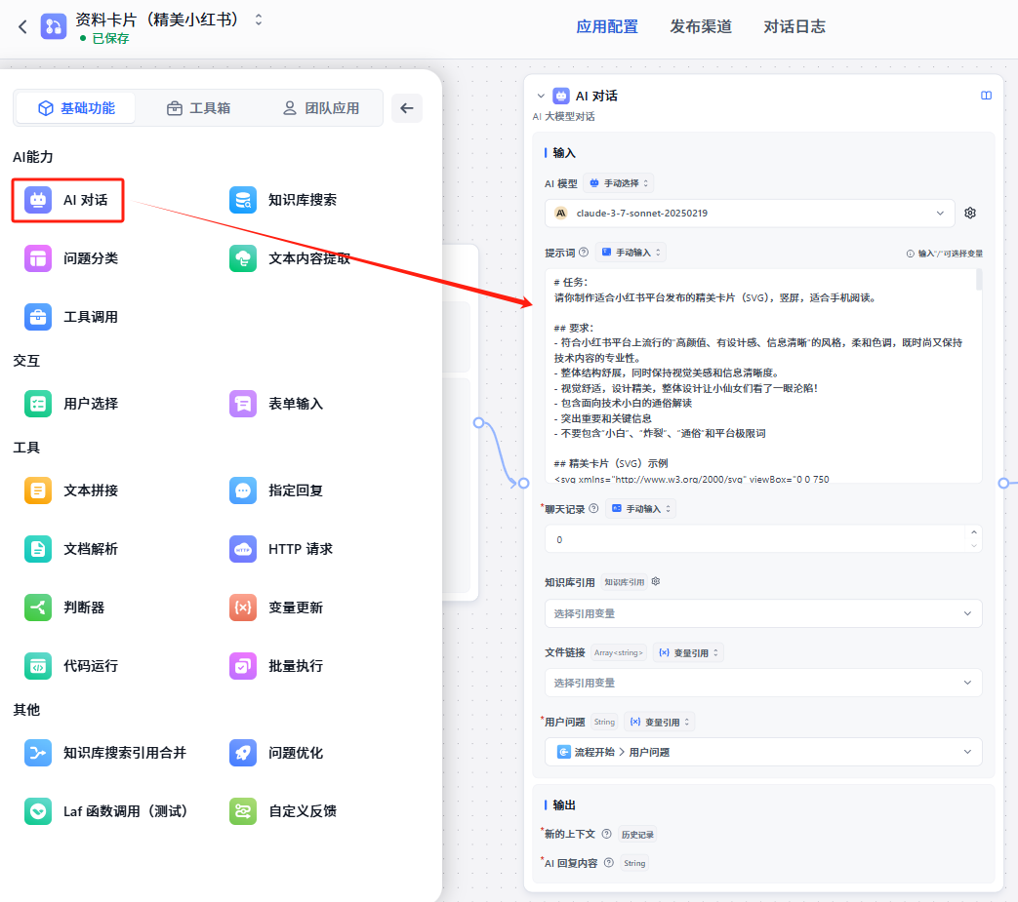
Task: Click the 知识库引用 type tag
Action: click(x=624, y=582)
